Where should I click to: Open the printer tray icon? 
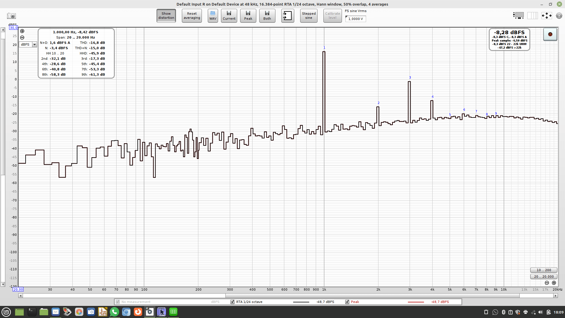tap(526, 312)
